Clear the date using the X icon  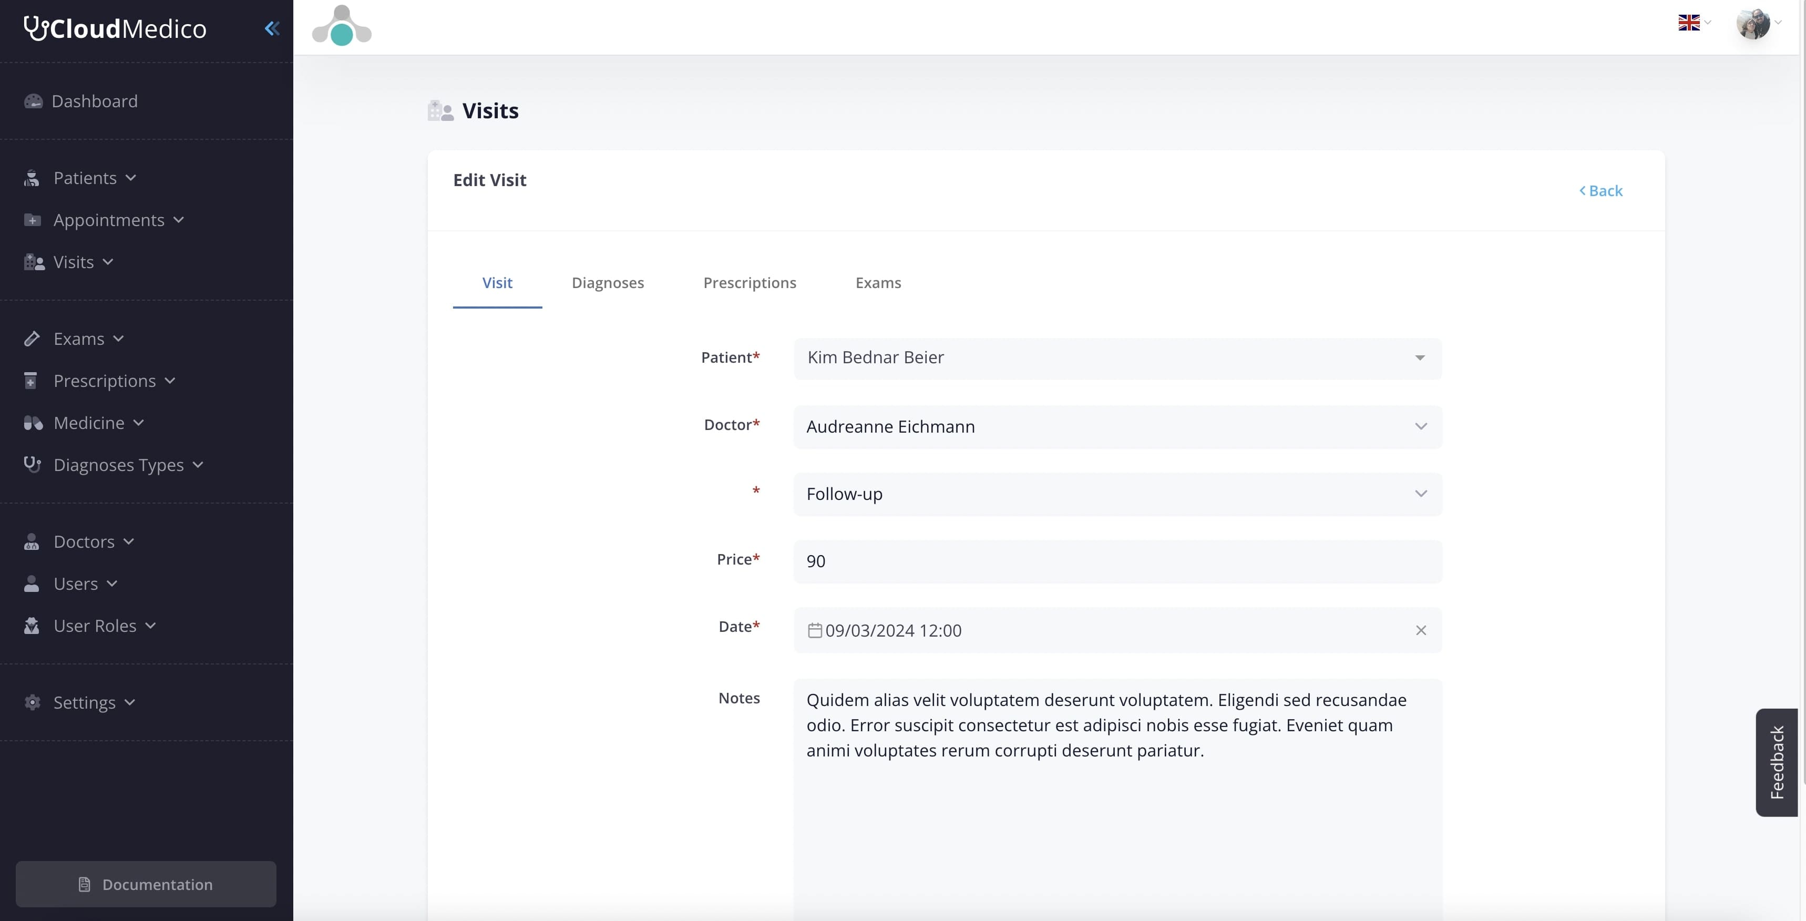pos(1421,630)
